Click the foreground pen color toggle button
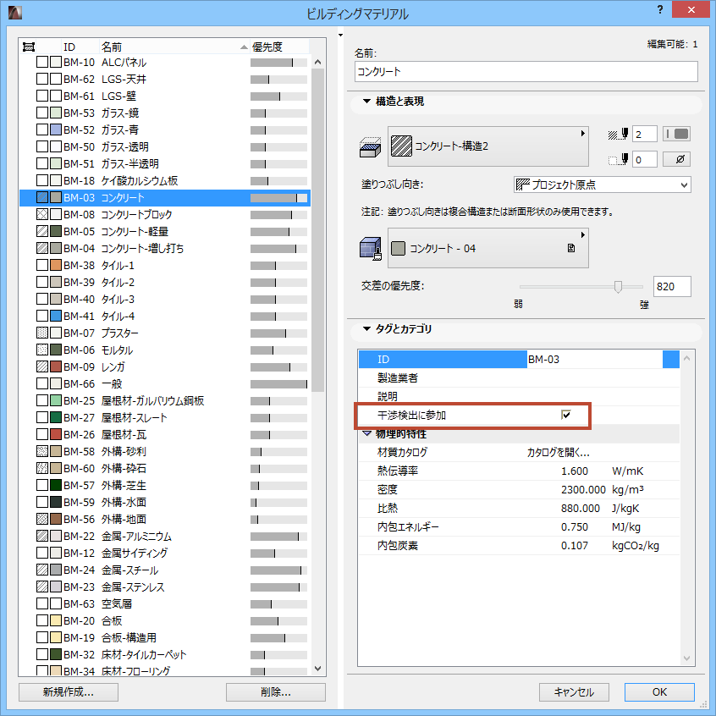 point(676,134)
